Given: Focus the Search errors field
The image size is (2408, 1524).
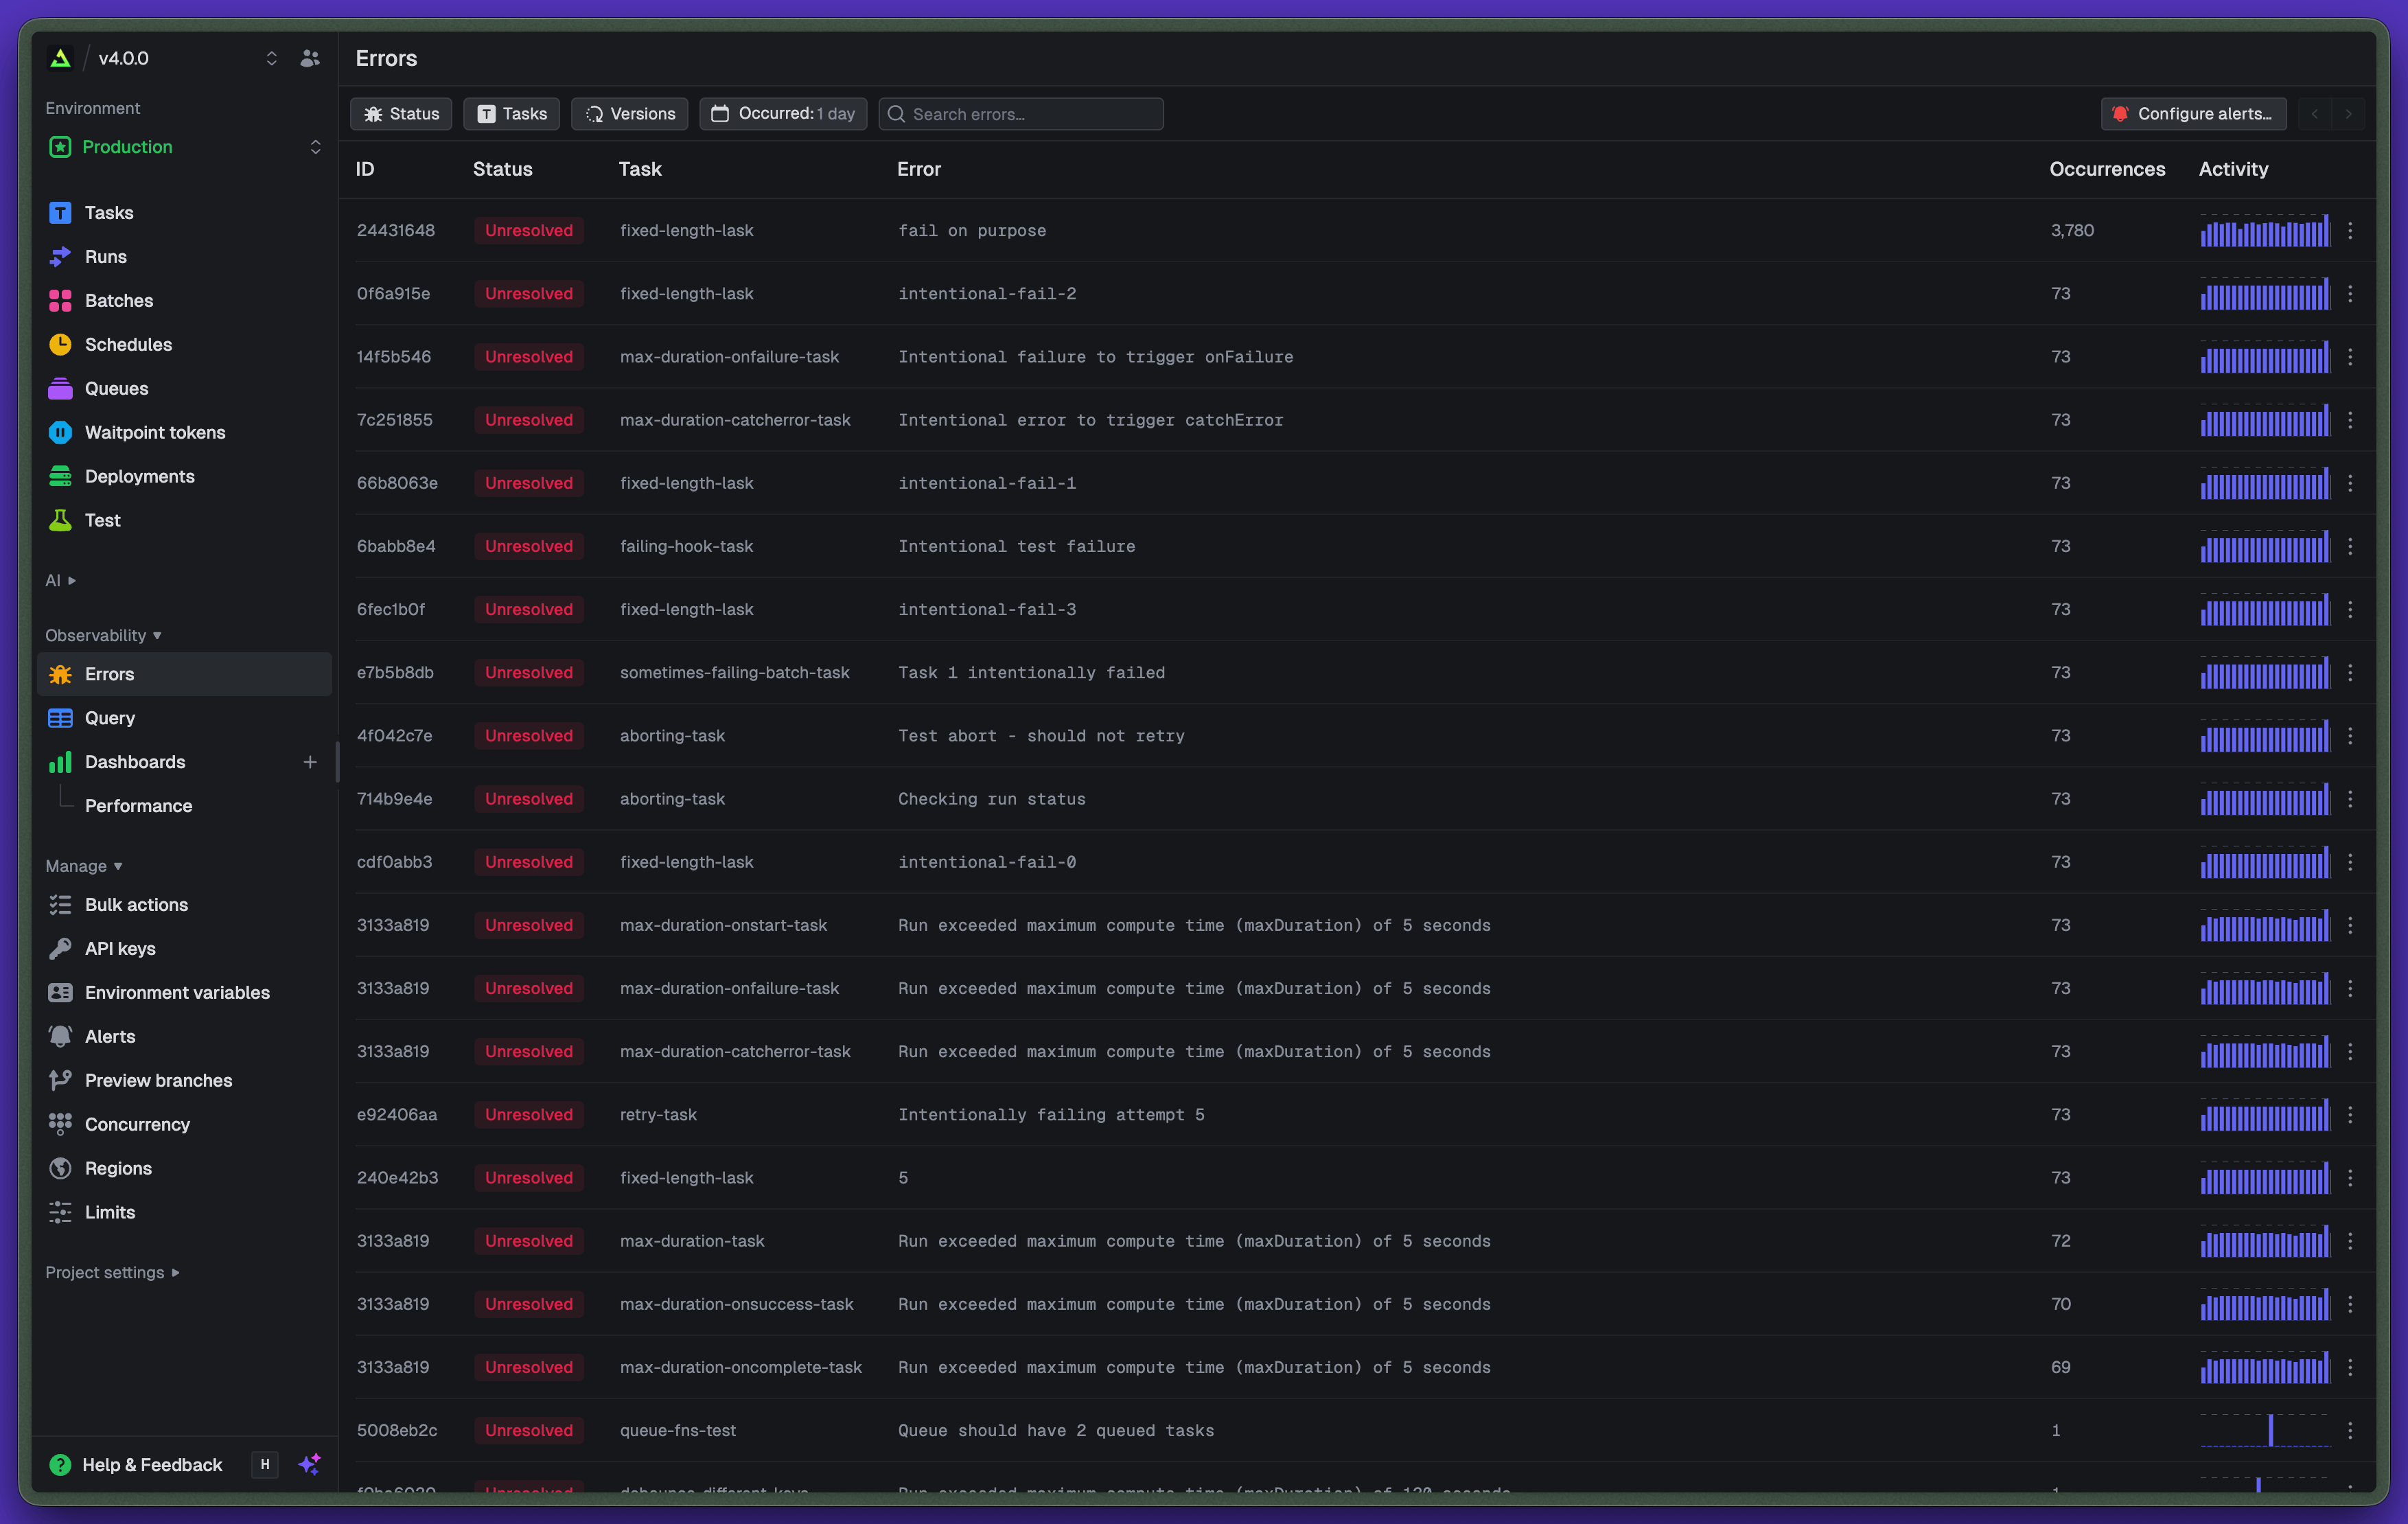Looking at the screenshot, I should coord(1021,114).
